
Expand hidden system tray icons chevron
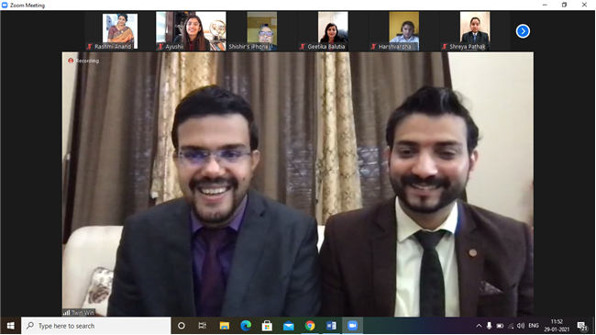coord(479,326)
